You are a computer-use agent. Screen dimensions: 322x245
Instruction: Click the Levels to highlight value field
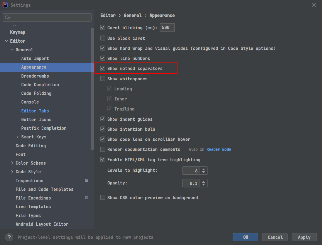191,170
